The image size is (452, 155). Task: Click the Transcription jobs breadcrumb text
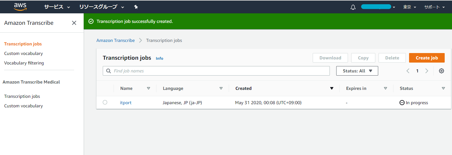(x=164, y=40)
